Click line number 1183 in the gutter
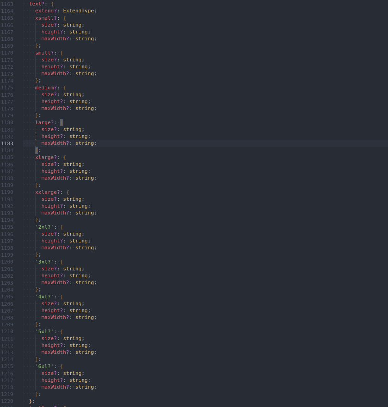 pos(7,143)
